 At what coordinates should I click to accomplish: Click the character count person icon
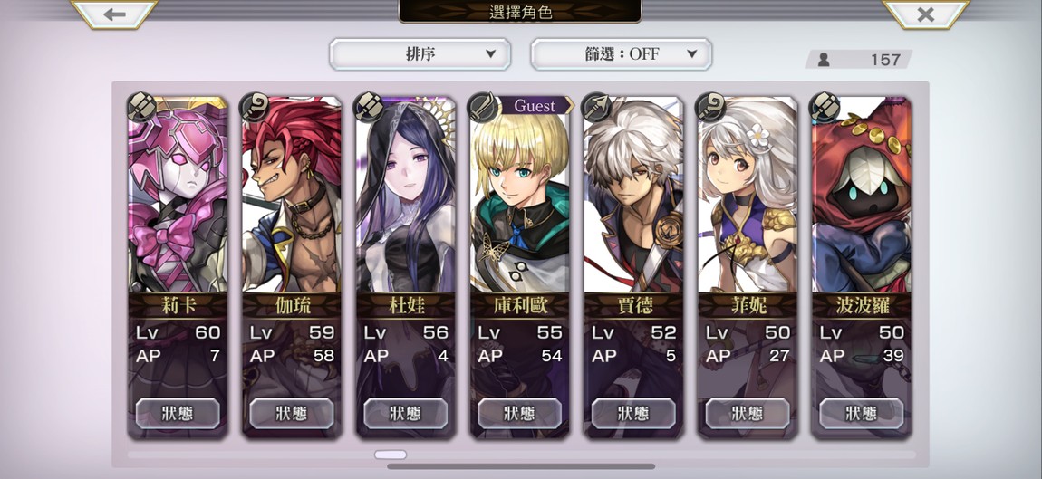[824, 60]
